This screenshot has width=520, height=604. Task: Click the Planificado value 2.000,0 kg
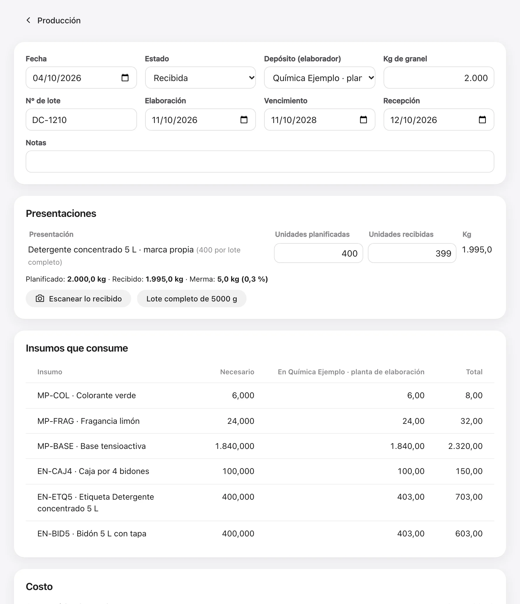[x=87, y=279]
